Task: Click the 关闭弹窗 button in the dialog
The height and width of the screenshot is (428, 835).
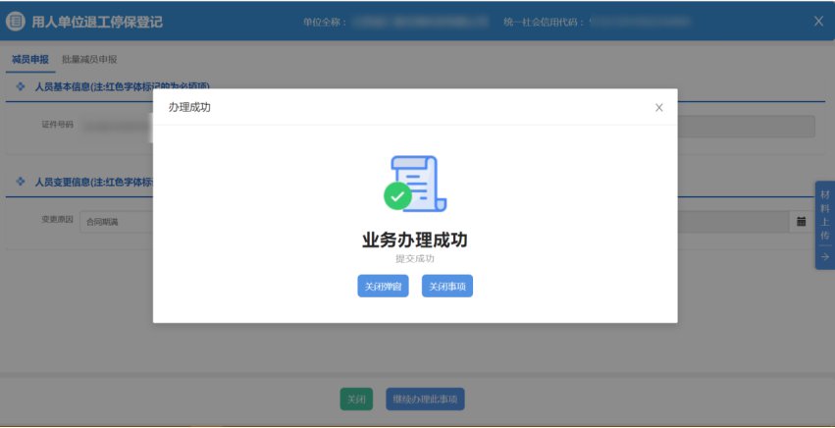Action: [383, 287]
